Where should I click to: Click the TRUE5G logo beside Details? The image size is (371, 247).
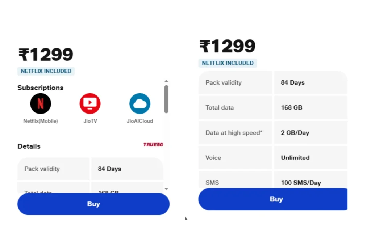point(153,145)
